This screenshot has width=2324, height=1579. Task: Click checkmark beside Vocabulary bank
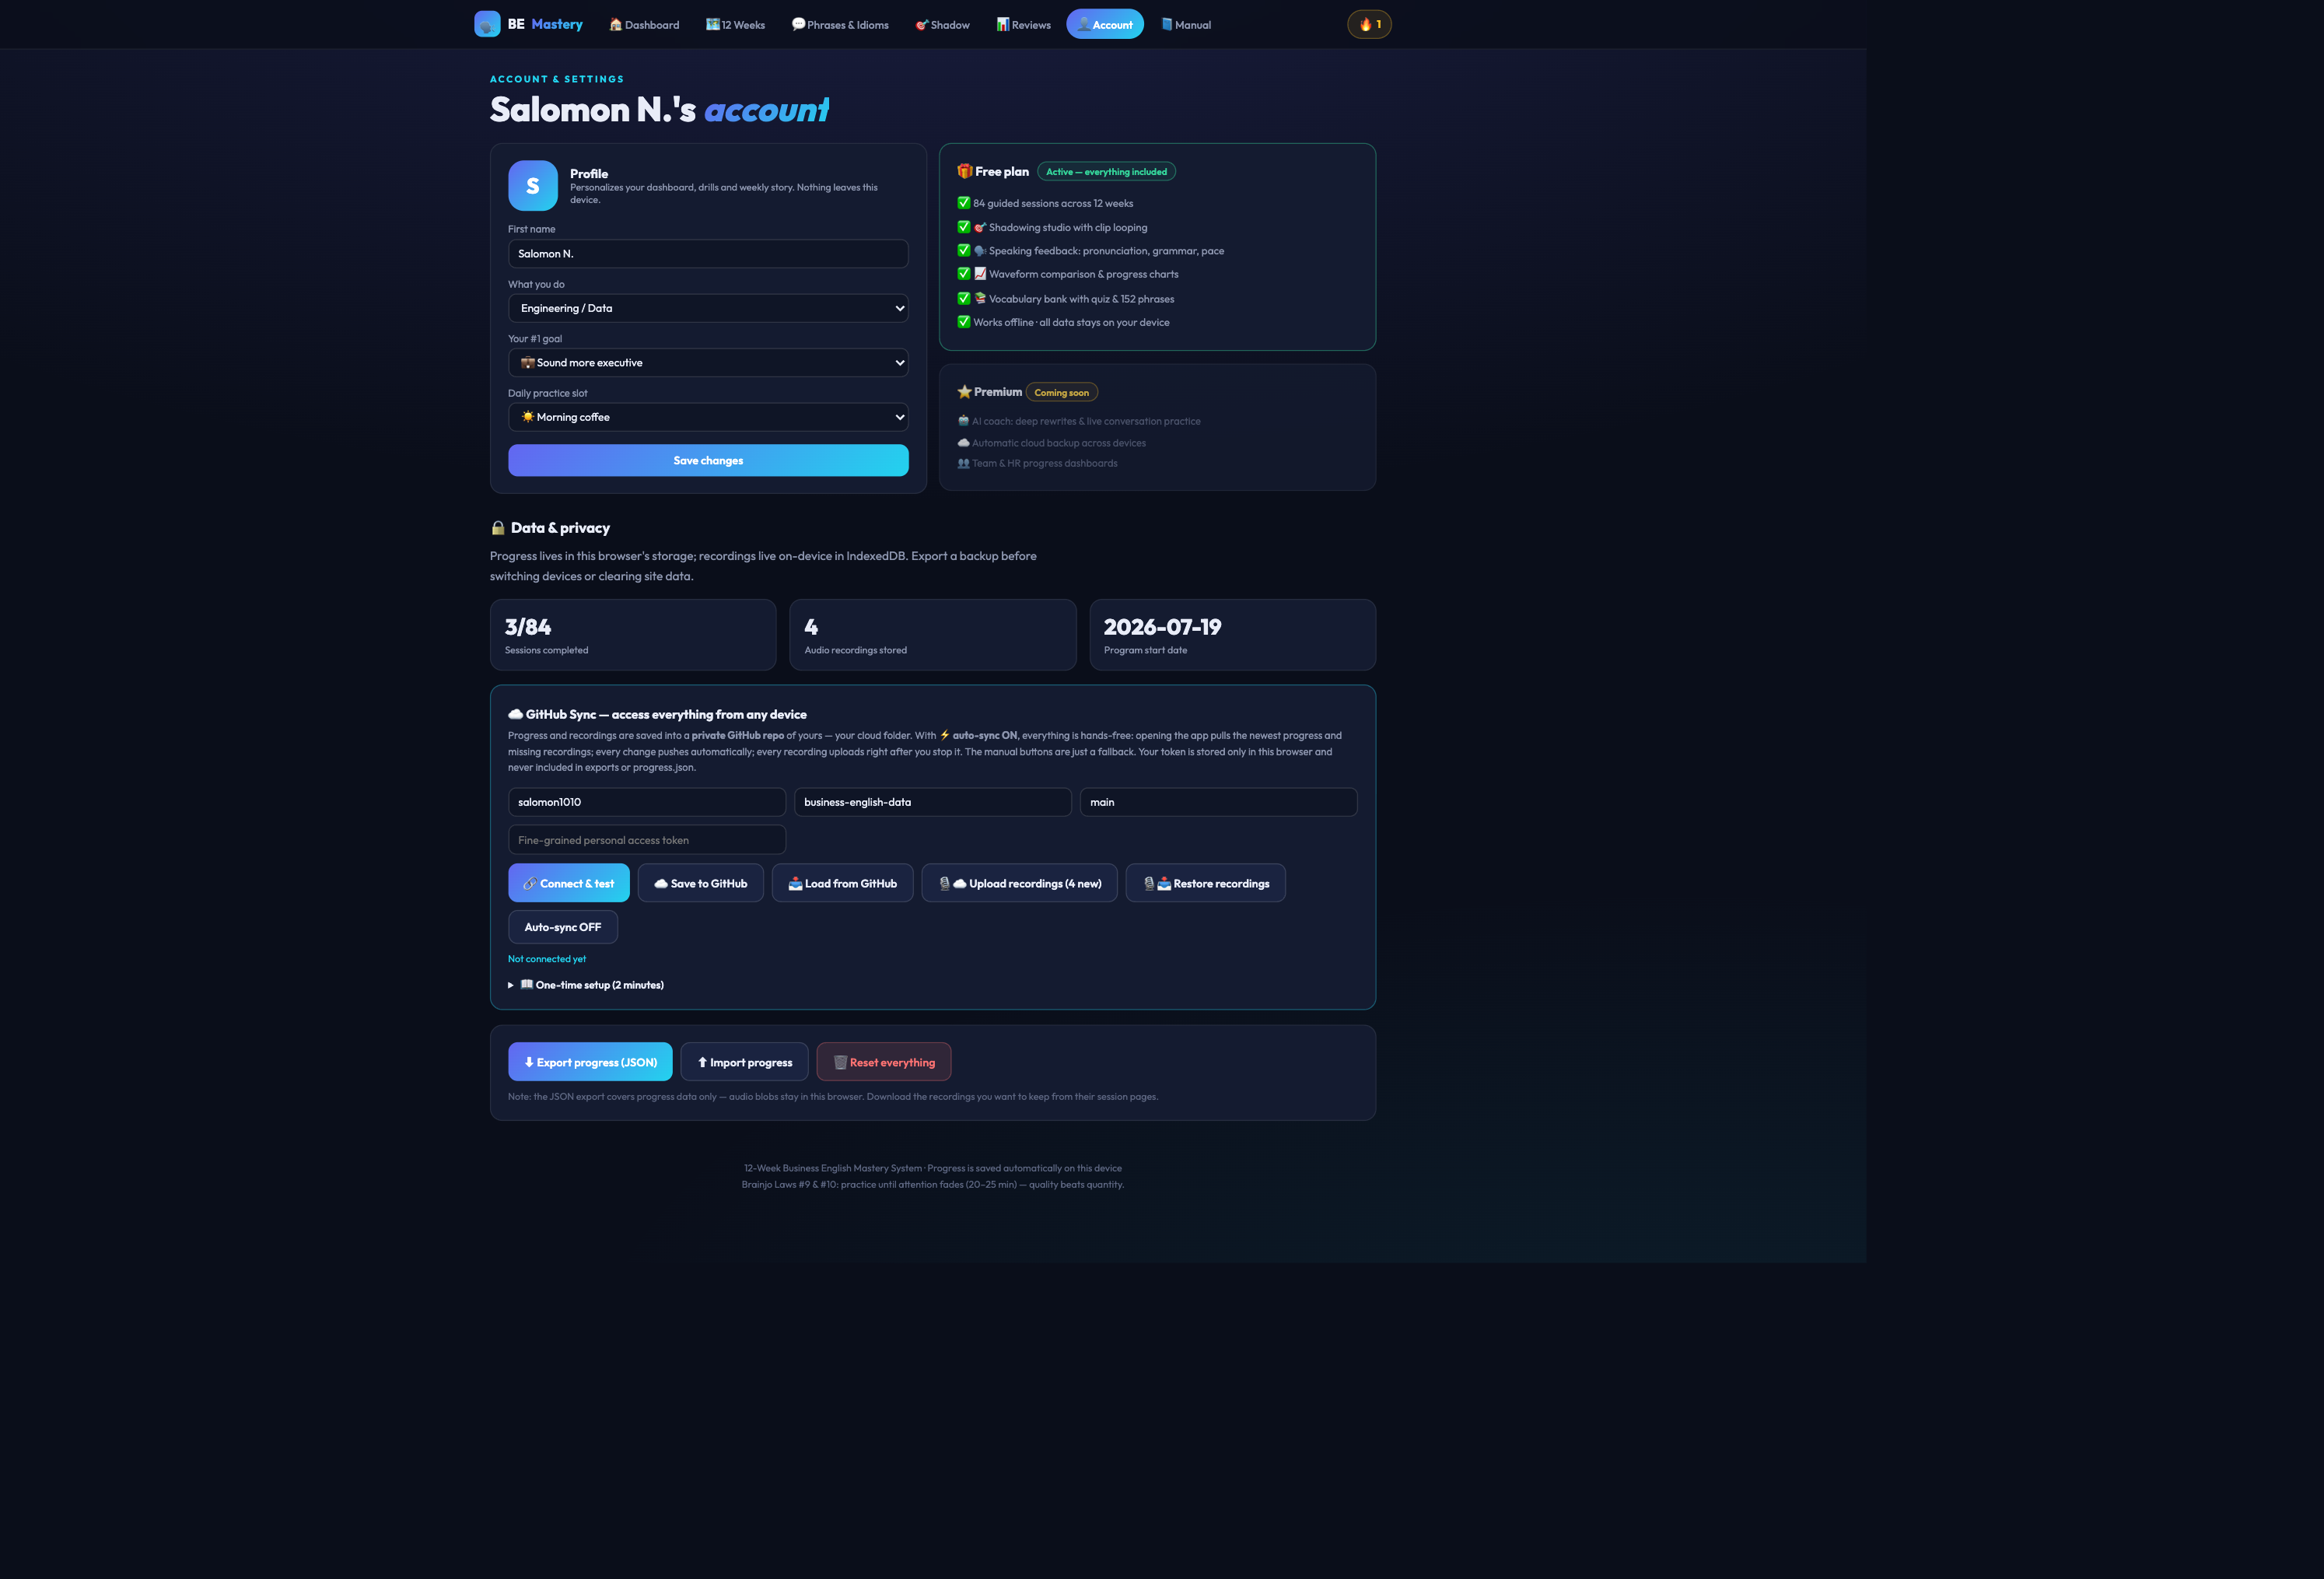[x=964, y=298]
